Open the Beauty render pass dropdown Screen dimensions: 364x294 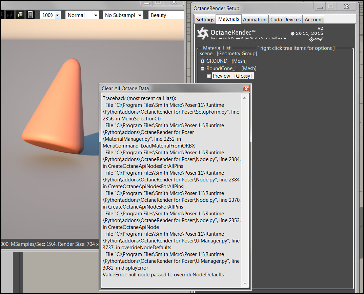coord(166,15)
